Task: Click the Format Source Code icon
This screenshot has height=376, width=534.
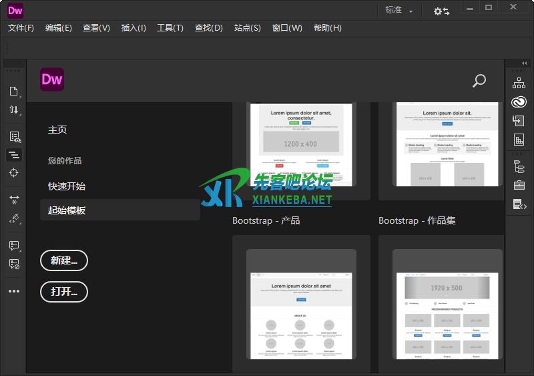Action: (14, 218)
